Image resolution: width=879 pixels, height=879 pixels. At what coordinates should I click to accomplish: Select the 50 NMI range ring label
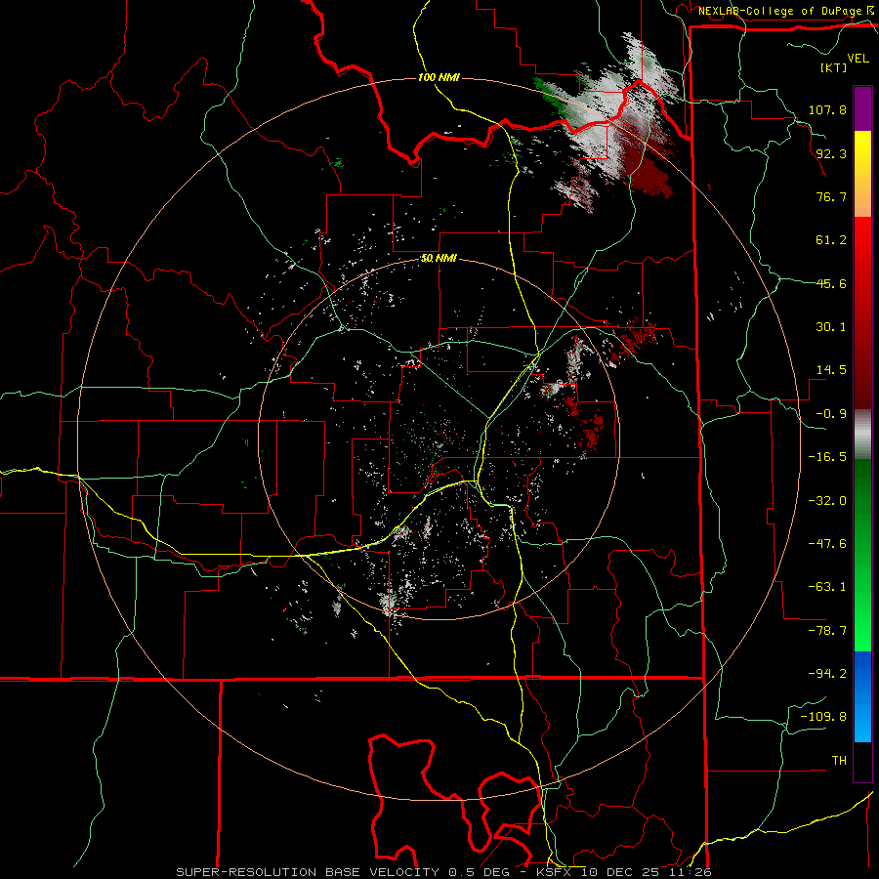point(439,259)
